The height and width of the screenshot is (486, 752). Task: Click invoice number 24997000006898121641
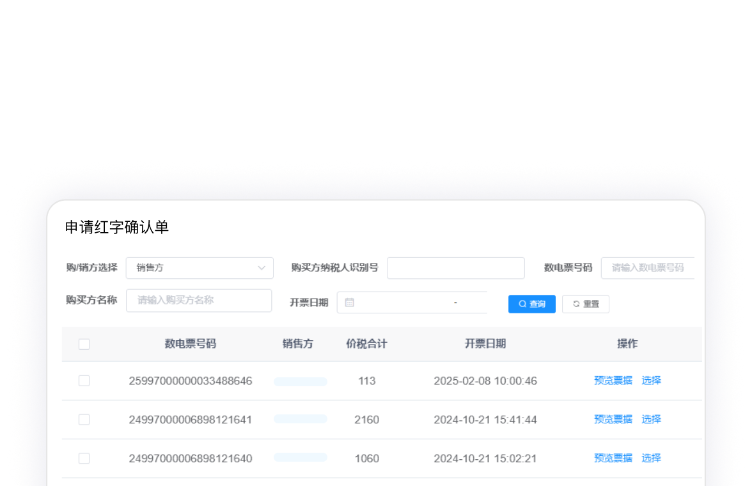[x=191, y=419]
